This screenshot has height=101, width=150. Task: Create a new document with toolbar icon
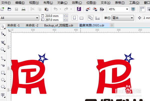[2, 9]
